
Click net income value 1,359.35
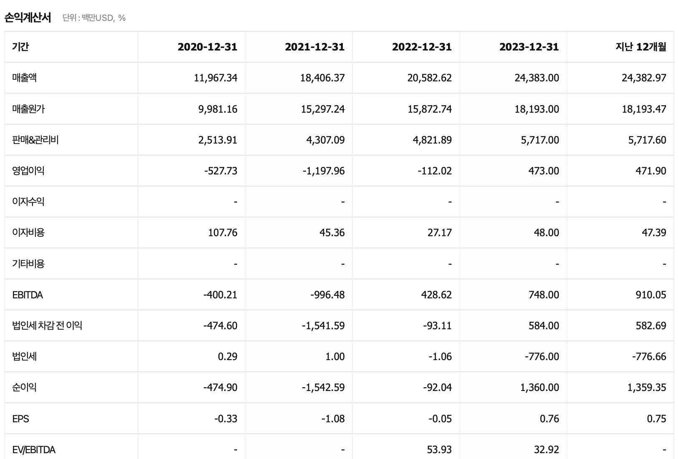[647, 387]
